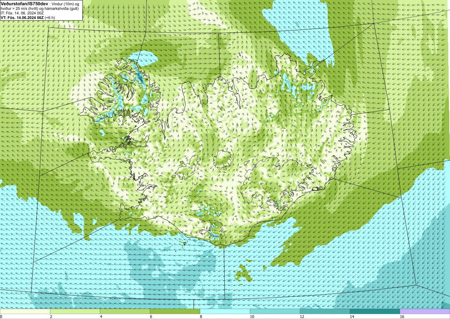
Task: Click the lavender legend swatch above 16 m/s
Action: (425, 311)
